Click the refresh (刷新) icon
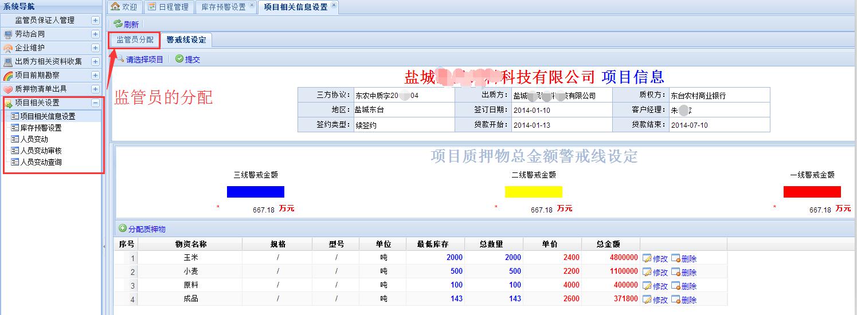The image size is (857, 315). point(118,24)
